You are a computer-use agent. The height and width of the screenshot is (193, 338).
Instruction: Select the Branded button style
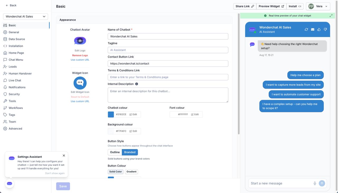130,152
